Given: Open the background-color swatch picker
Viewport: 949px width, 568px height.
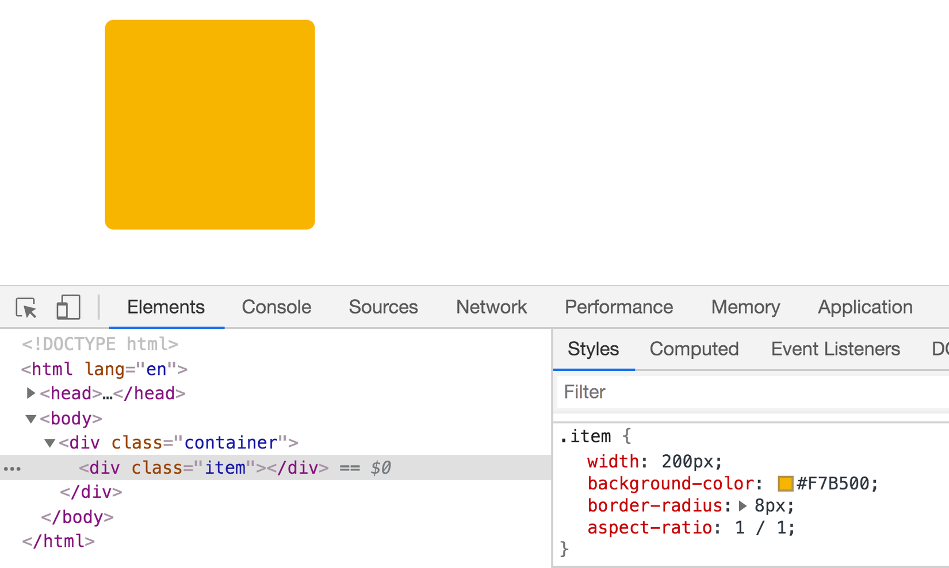Looking at the screenshot, I should 785,484.
